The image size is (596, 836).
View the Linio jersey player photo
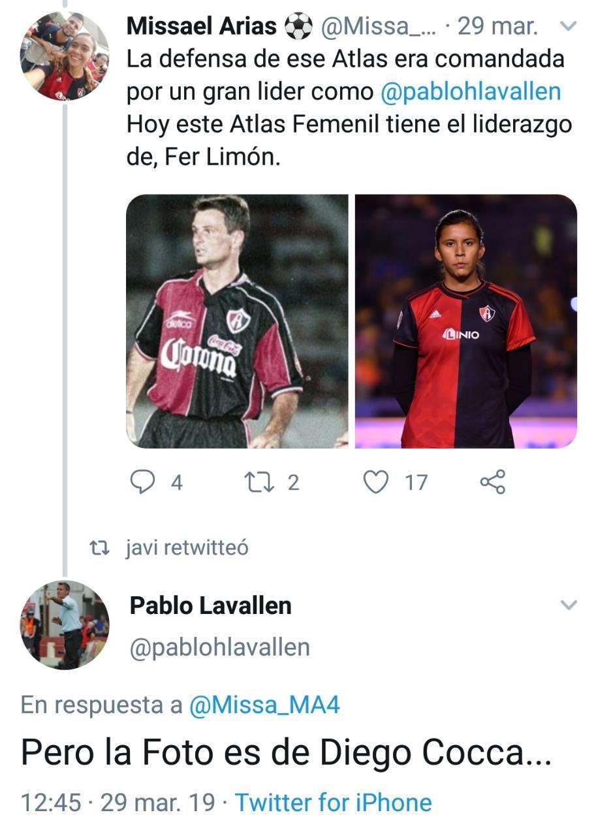(x=466, y=321)
